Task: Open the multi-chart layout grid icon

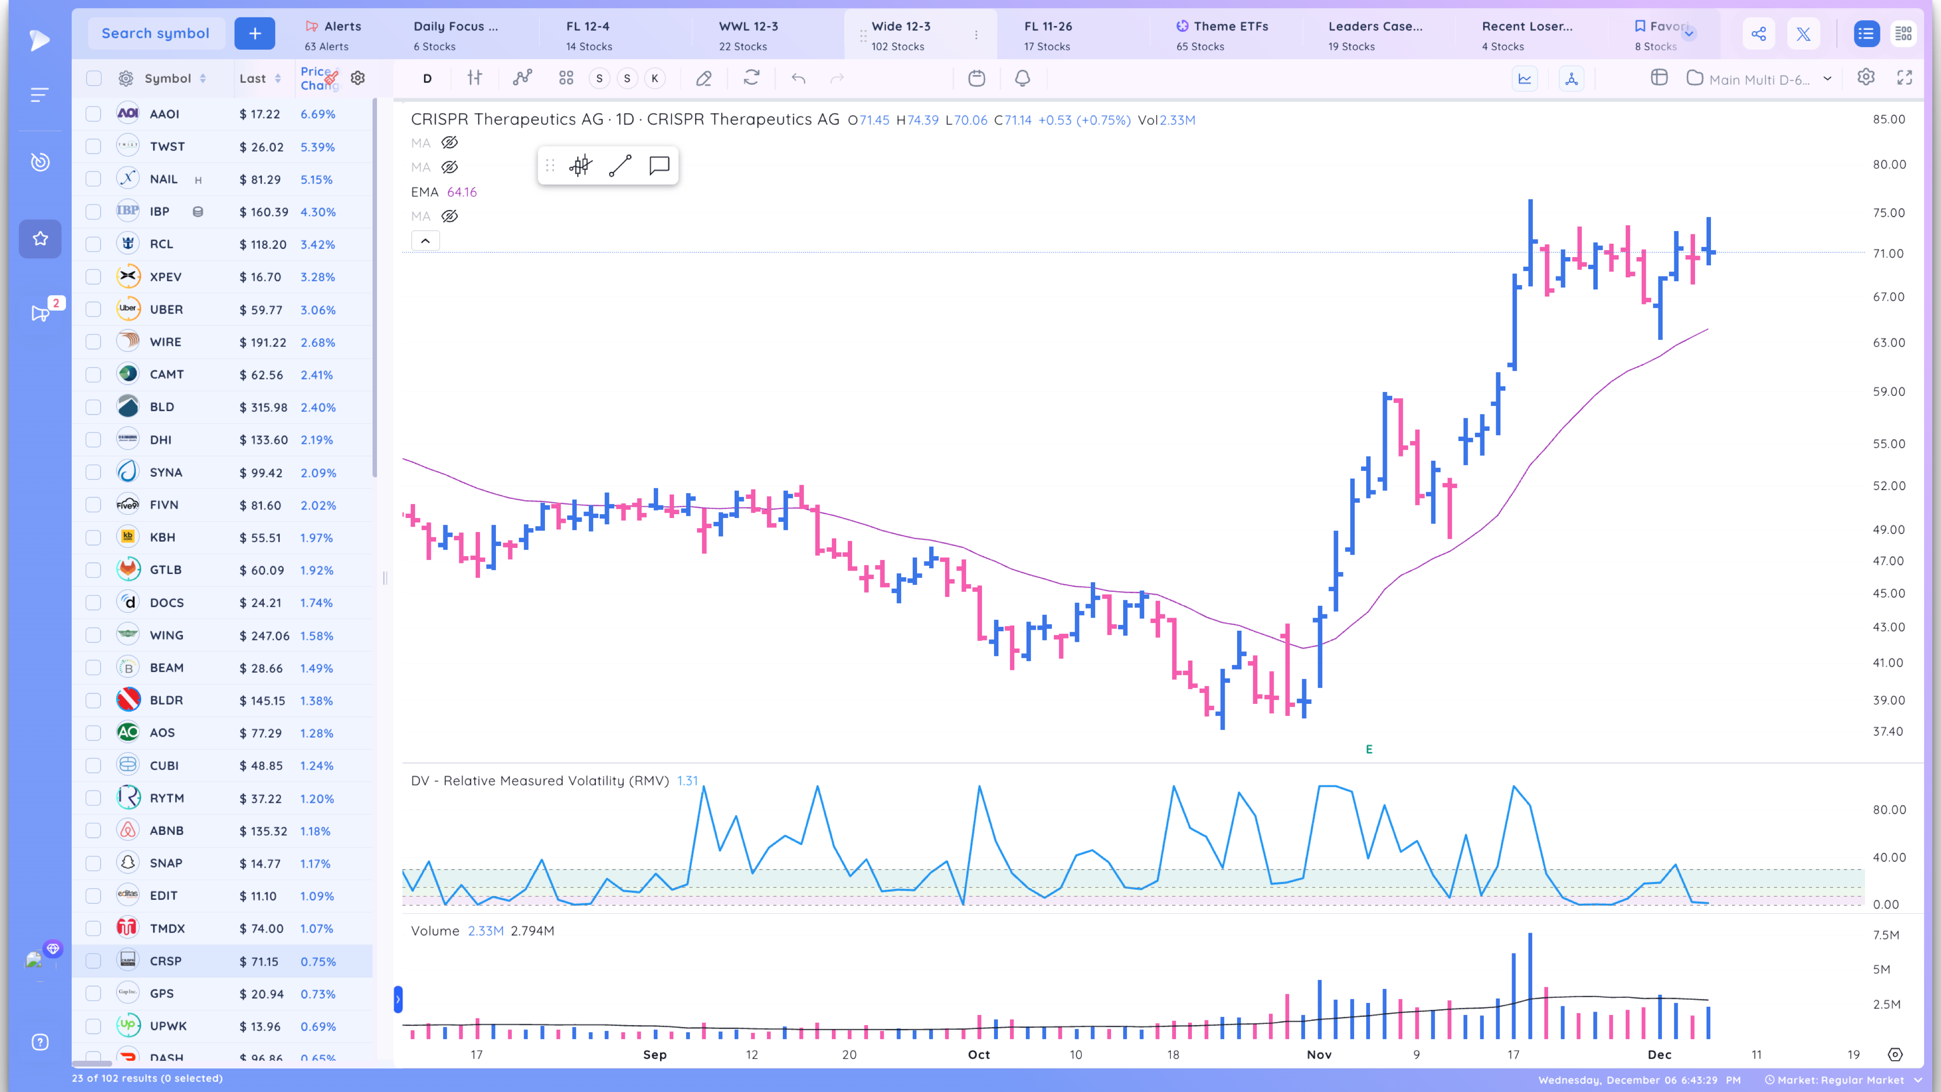Action: pyautogui.click(x=566, y=78)
